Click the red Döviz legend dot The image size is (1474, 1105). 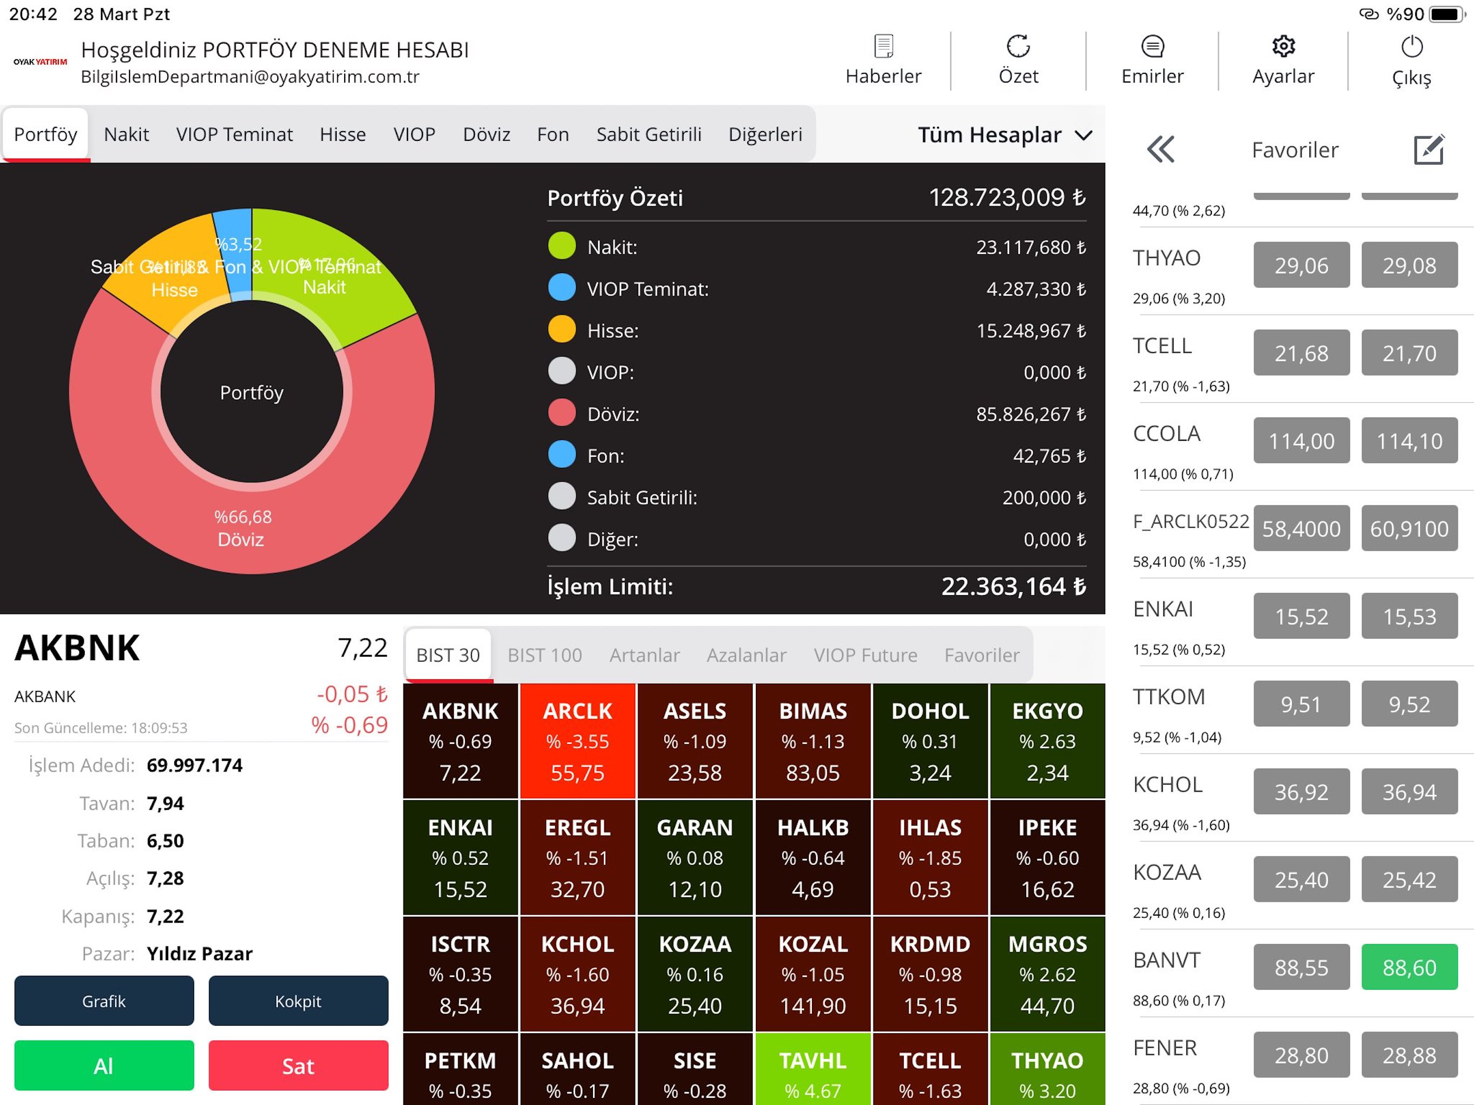(x=562, y=413)
